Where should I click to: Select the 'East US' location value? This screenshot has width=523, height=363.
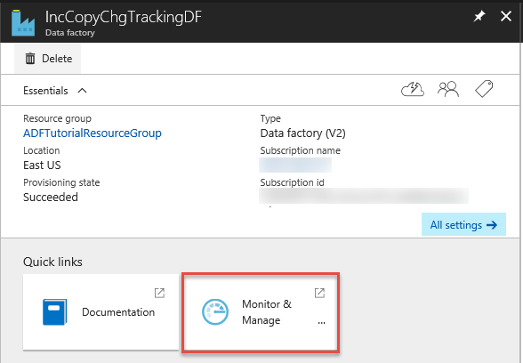click(x=42, y=165)
